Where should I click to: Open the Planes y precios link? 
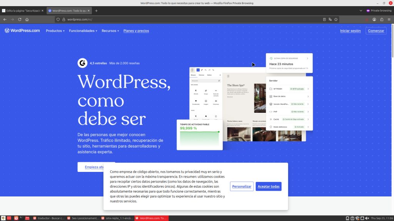[136, 31]
